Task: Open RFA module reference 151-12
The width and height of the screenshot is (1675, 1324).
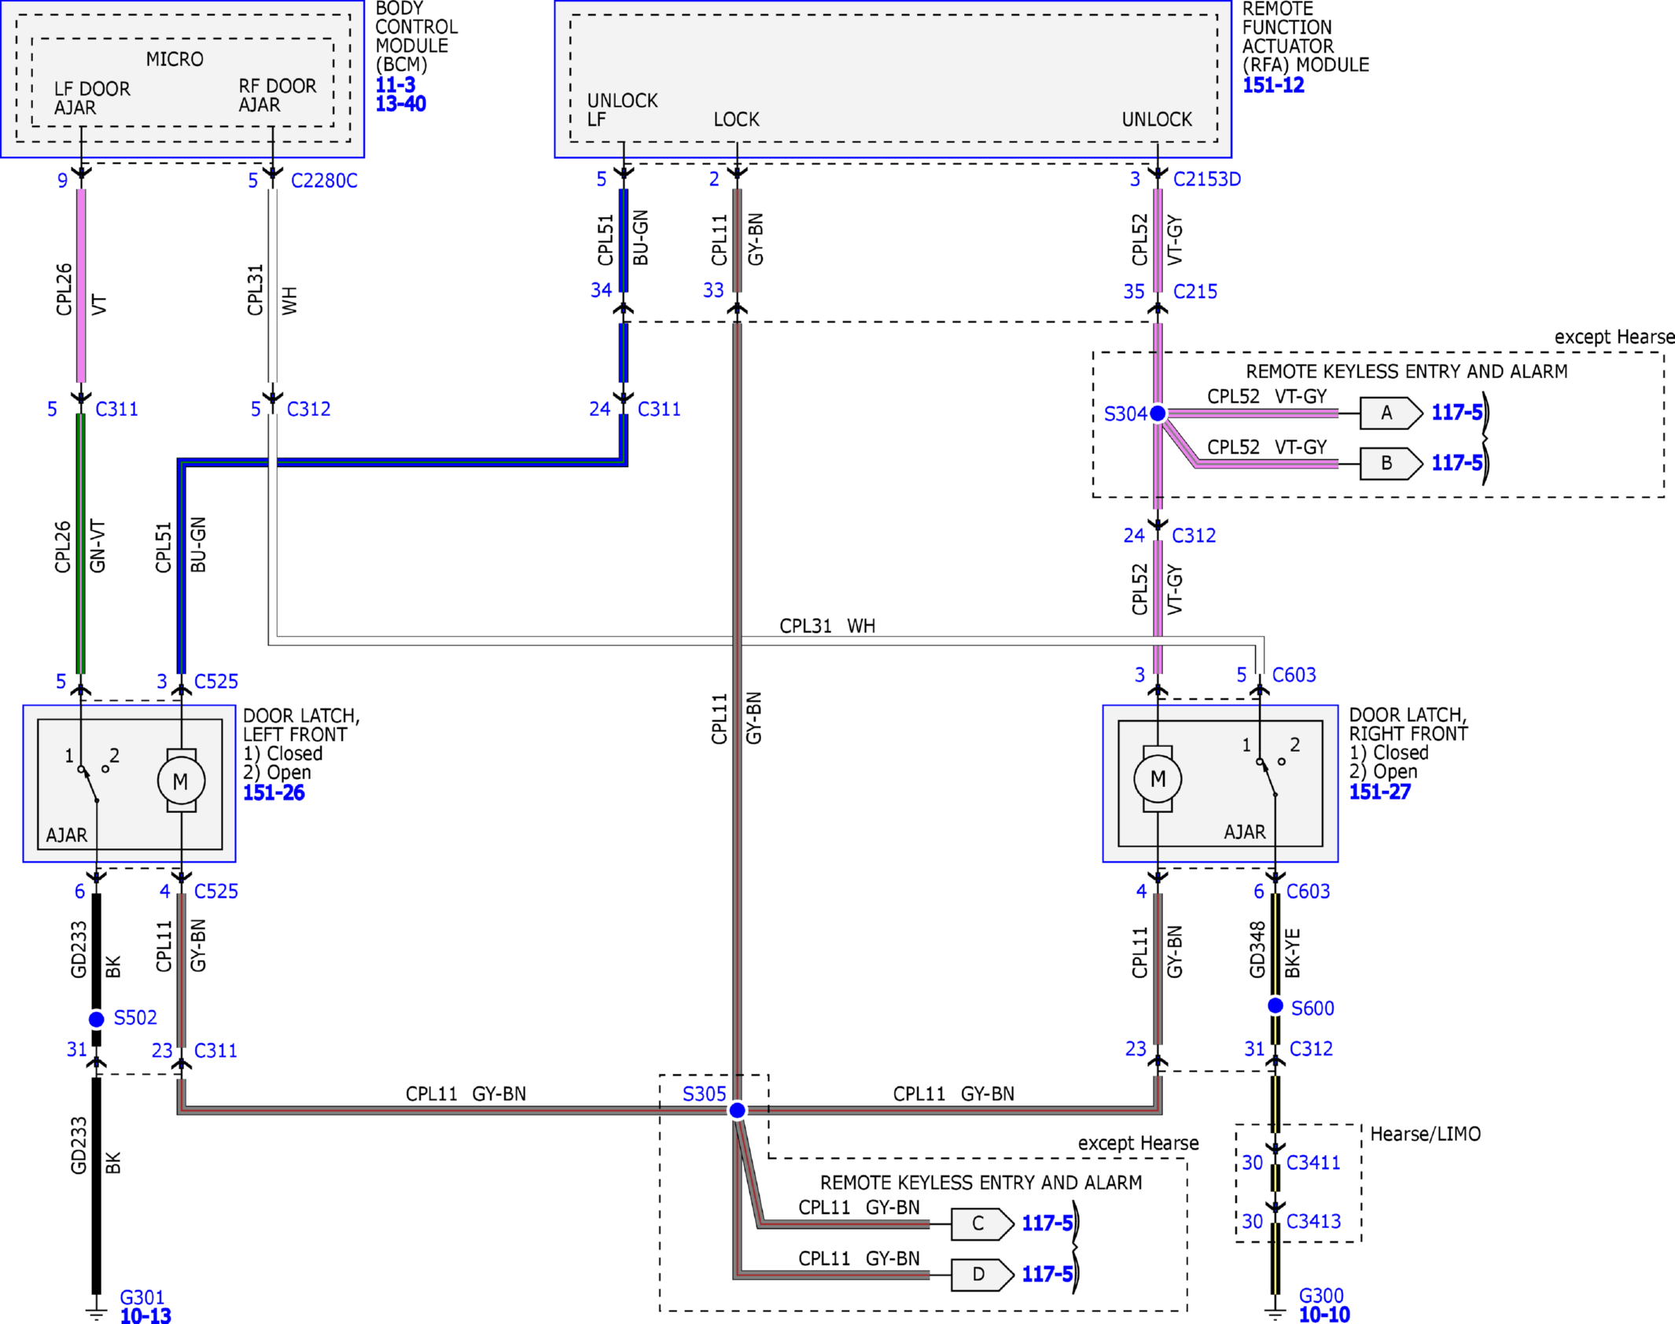Action: tap(1273, 85)
